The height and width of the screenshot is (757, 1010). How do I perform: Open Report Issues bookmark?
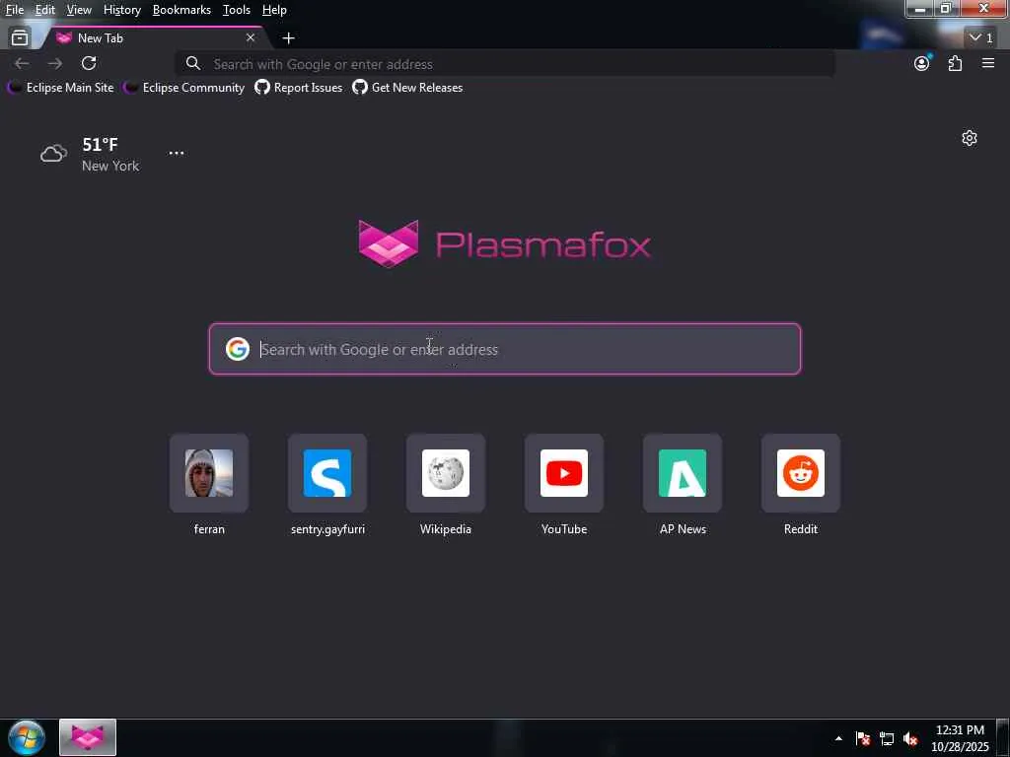[x=299, y=88]
